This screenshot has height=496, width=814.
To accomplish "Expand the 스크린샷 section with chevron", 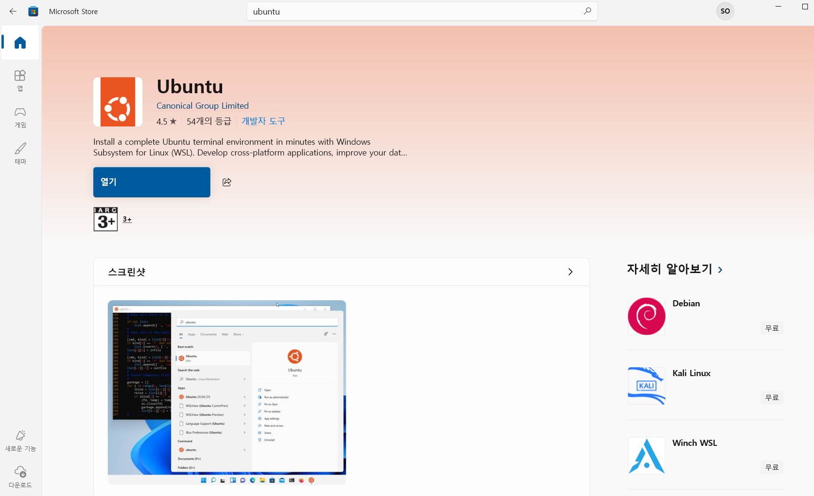I will (x=570, y=272).
